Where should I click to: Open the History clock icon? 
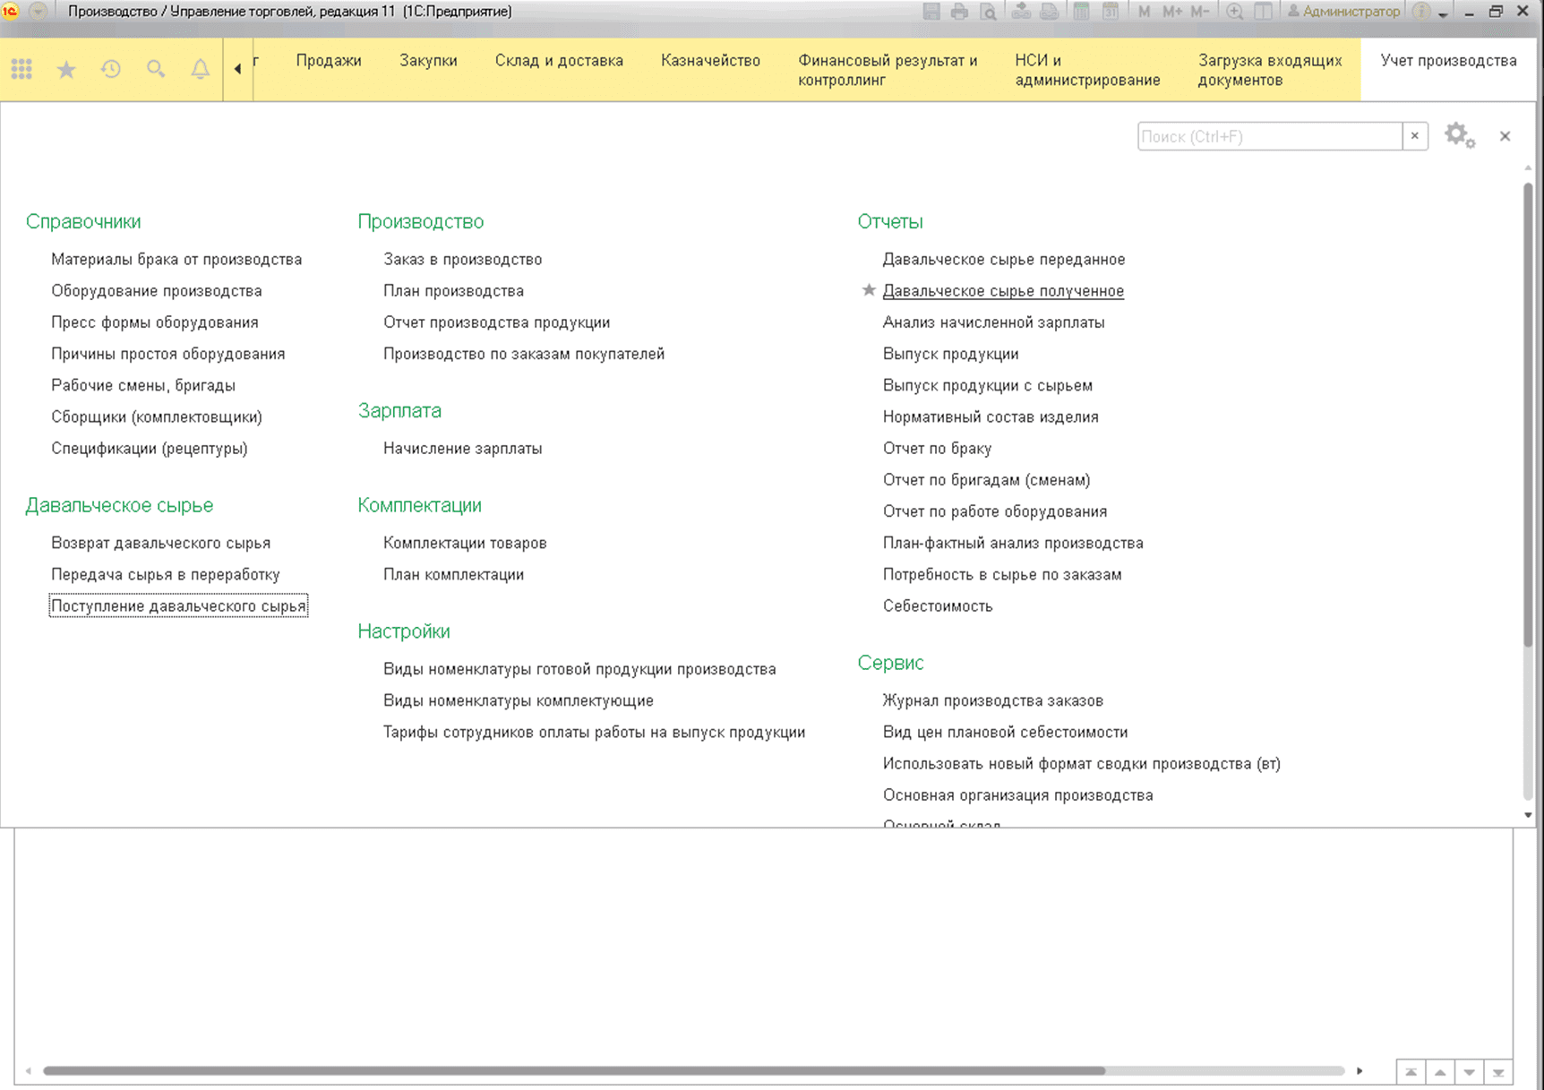111,69
